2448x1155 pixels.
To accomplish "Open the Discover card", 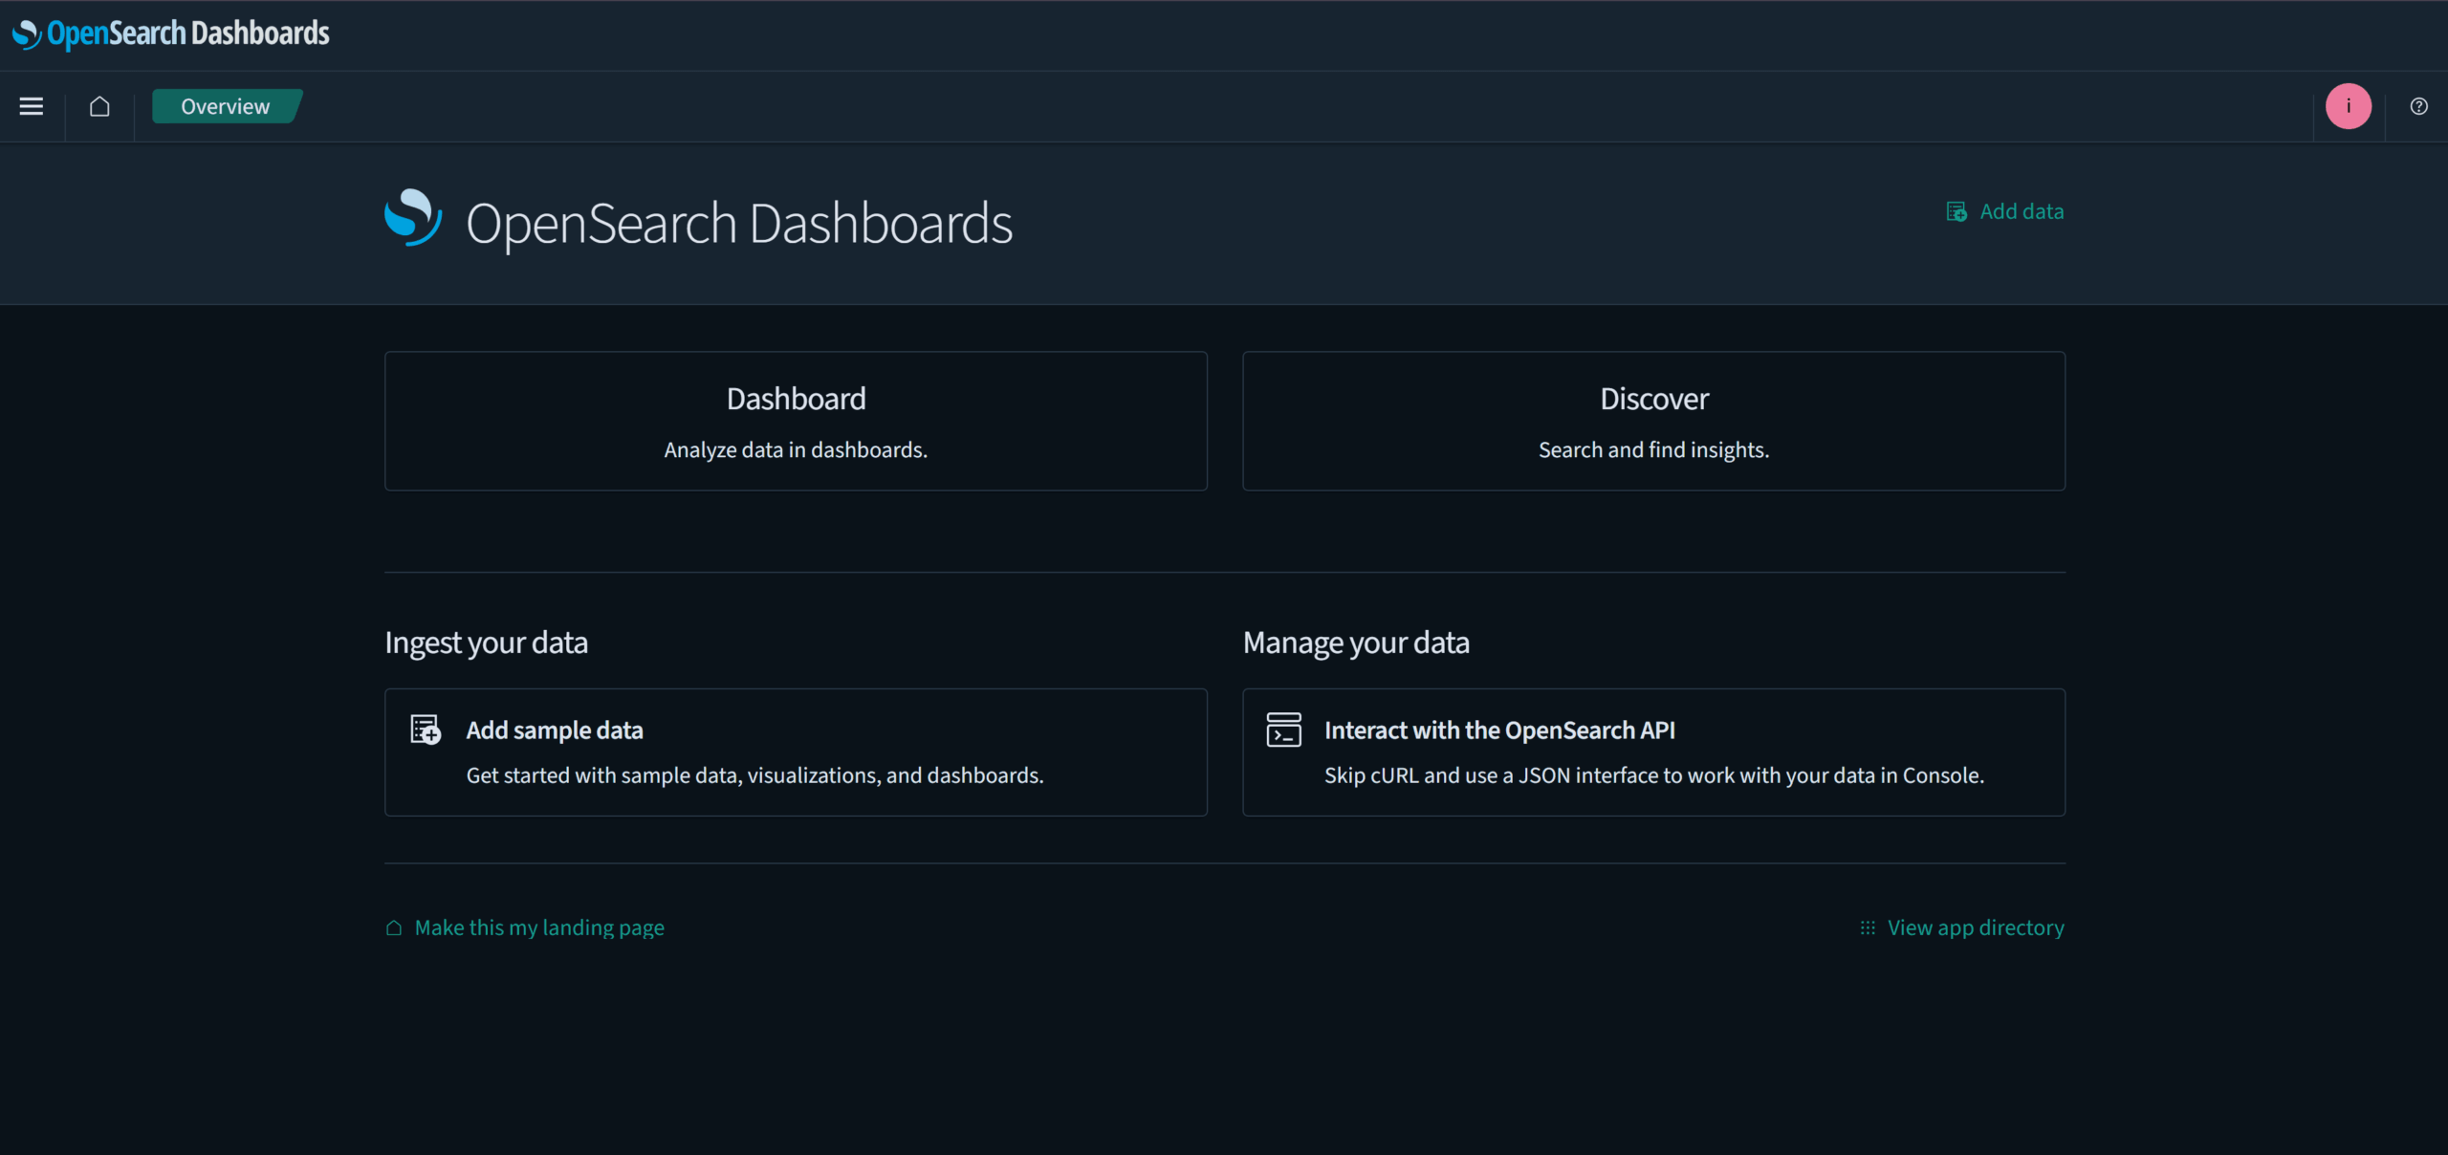I will [1653, 421].
